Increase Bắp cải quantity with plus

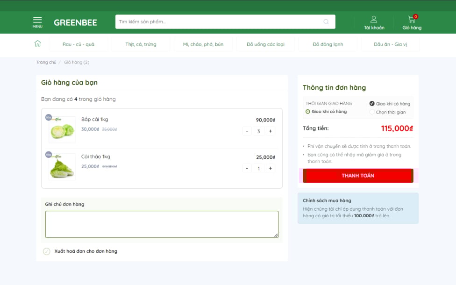[x=270, y=131]
